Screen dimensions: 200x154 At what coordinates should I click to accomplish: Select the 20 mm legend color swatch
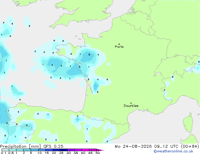tap(56, 150)
